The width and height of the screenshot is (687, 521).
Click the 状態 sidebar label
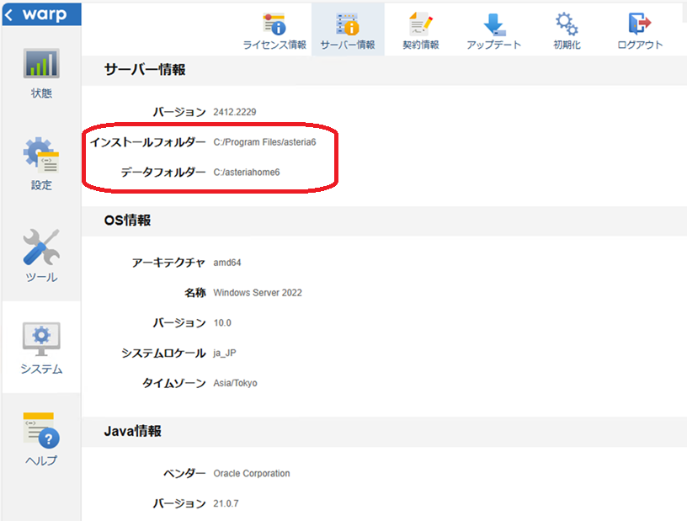click(x=41, y=93)
